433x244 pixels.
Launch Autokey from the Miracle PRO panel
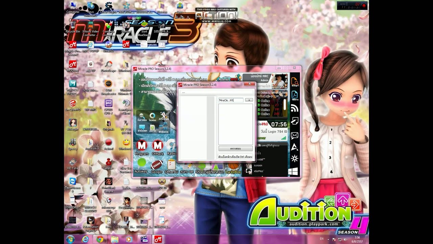[141, 165]
